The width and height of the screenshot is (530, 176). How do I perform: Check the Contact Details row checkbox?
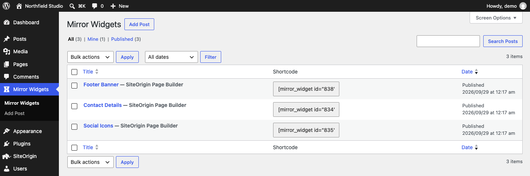(74, 106)
